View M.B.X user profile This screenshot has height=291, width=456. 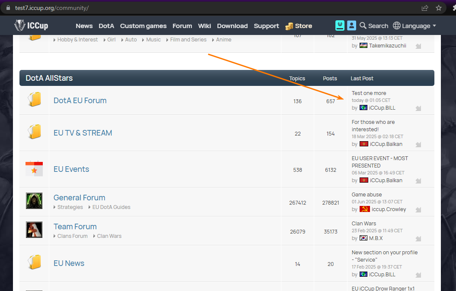376,238
